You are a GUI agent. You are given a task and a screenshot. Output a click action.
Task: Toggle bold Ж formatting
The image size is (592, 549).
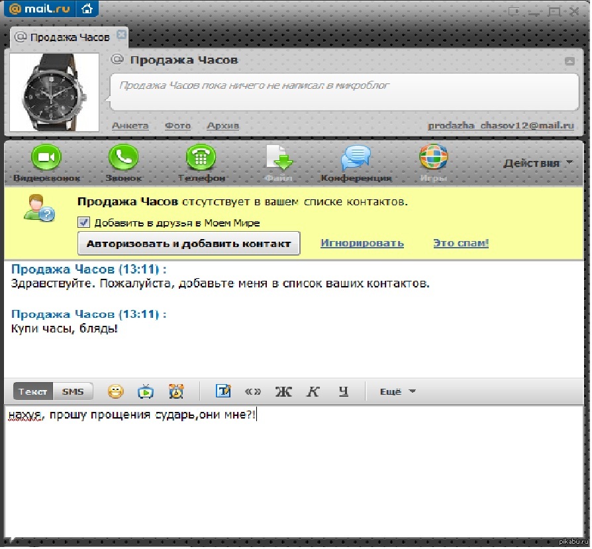283,391
